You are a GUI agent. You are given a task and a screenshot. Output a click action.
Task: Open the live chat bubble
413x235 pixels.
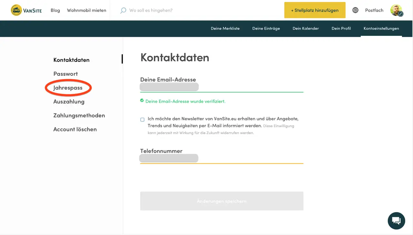[396, 221]
